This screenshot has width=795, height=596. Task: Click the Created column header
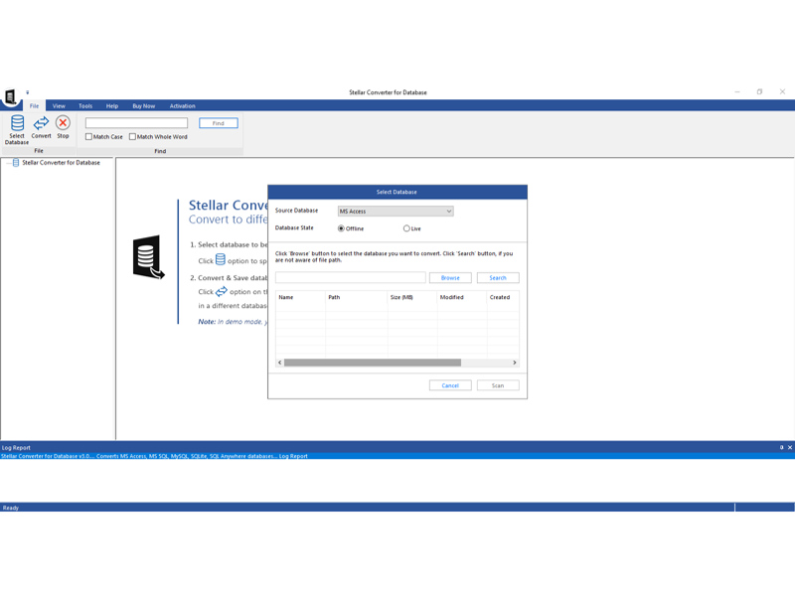click(503, 297)
